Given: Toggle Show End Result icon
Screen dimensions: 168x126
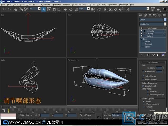Looking at the screenshot, I should (148, 55).
